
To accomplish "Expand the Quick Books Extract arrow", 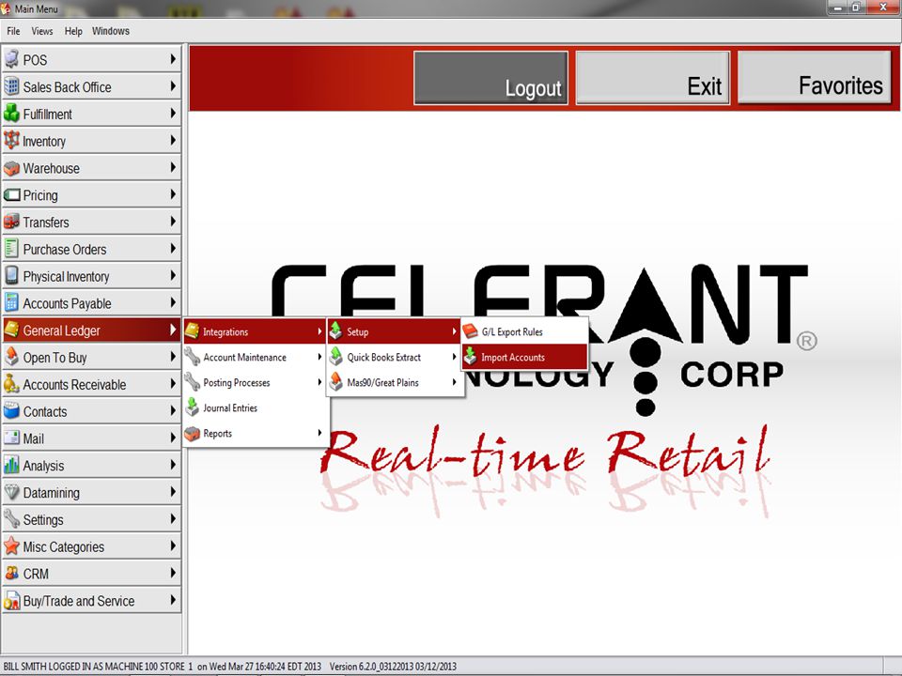I will pyautogui.click(x=455, y=357).
